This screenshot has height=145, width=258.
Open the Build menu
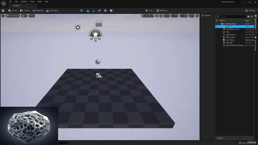40,2
